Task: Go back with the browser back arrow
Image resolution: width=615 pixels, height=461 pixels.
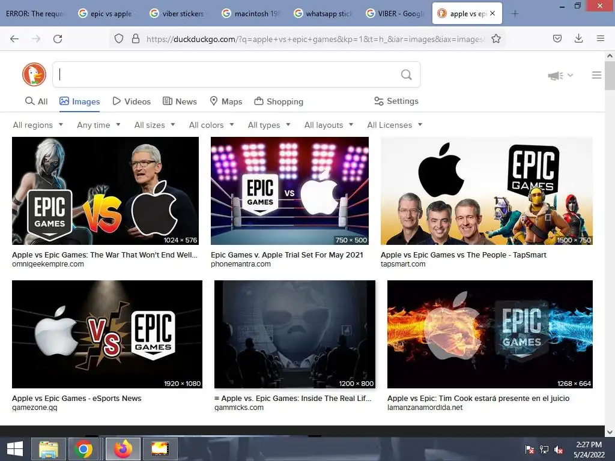Action: (x=14, y=39)
